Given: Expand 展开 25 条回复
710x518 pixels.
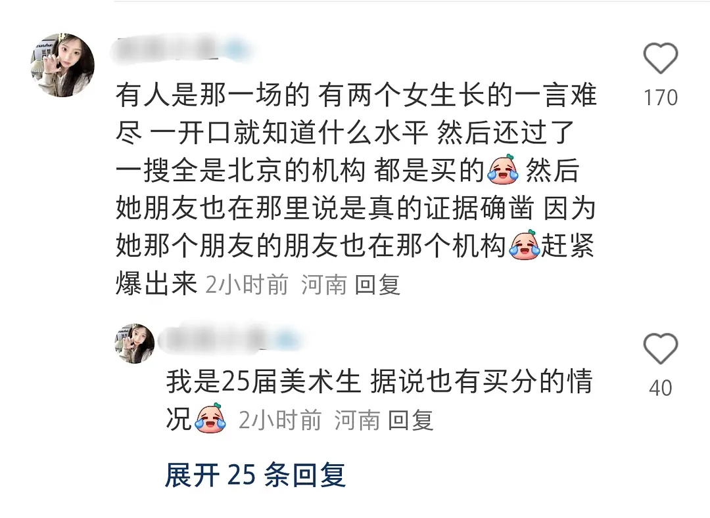Looking at the screenshot, I should 255,475.
